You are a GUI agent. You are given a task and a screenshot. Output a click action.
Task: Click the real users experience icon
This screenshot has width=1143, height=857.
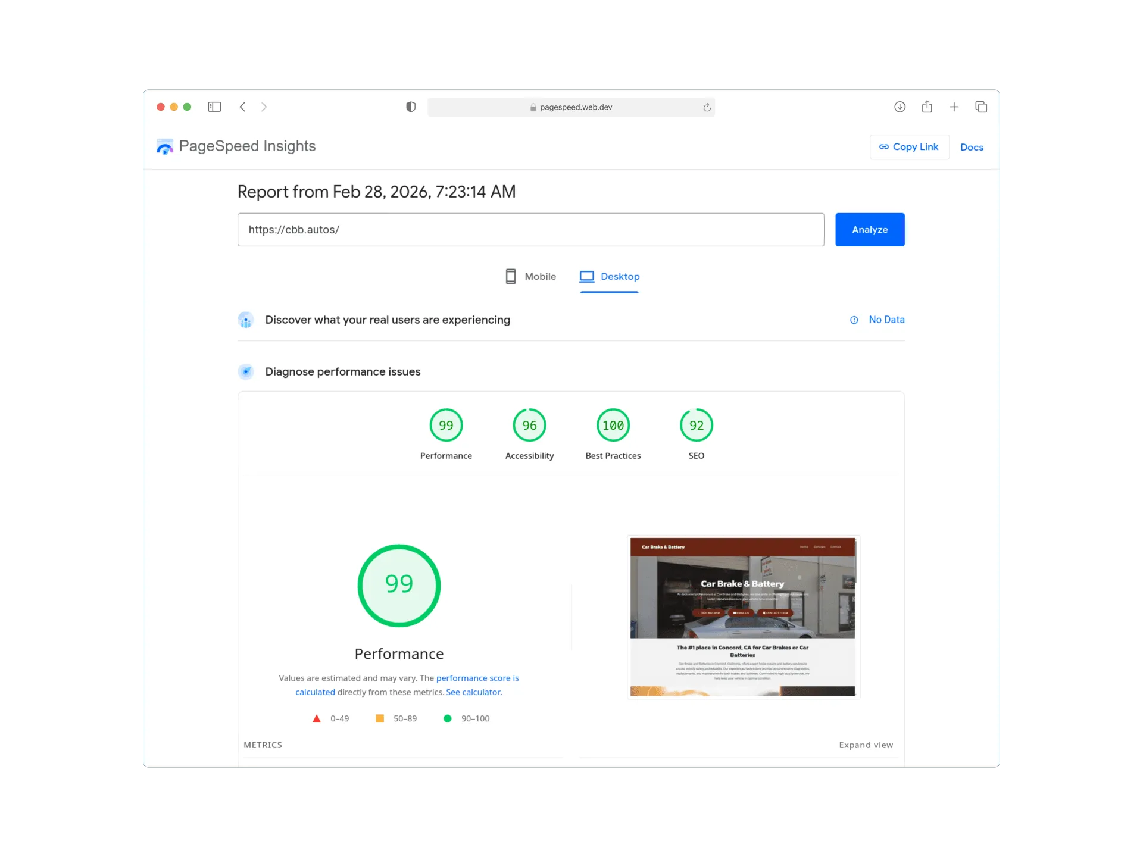[x=246, y=320]
